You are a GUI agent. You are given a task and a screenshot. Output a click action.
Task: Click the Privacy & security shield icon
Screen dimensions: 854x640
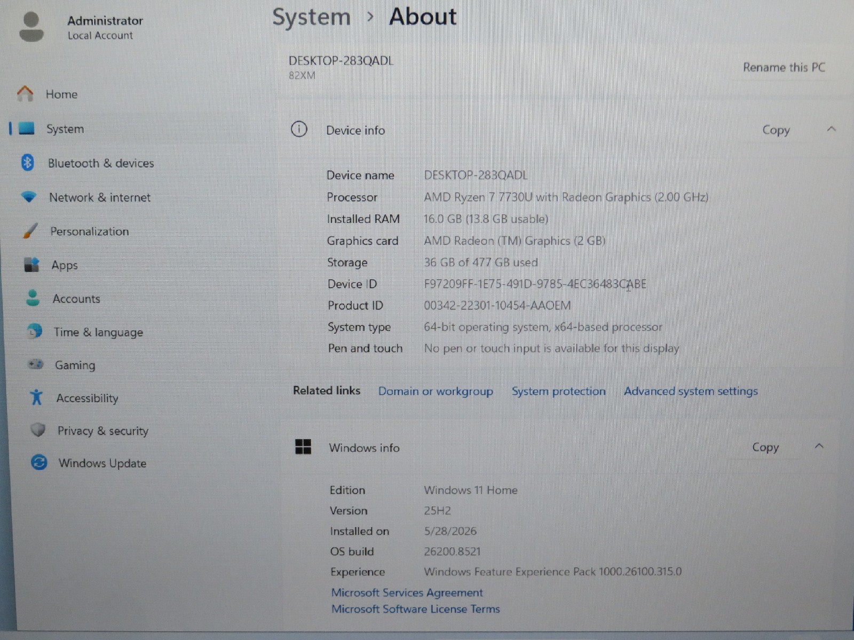38,430
